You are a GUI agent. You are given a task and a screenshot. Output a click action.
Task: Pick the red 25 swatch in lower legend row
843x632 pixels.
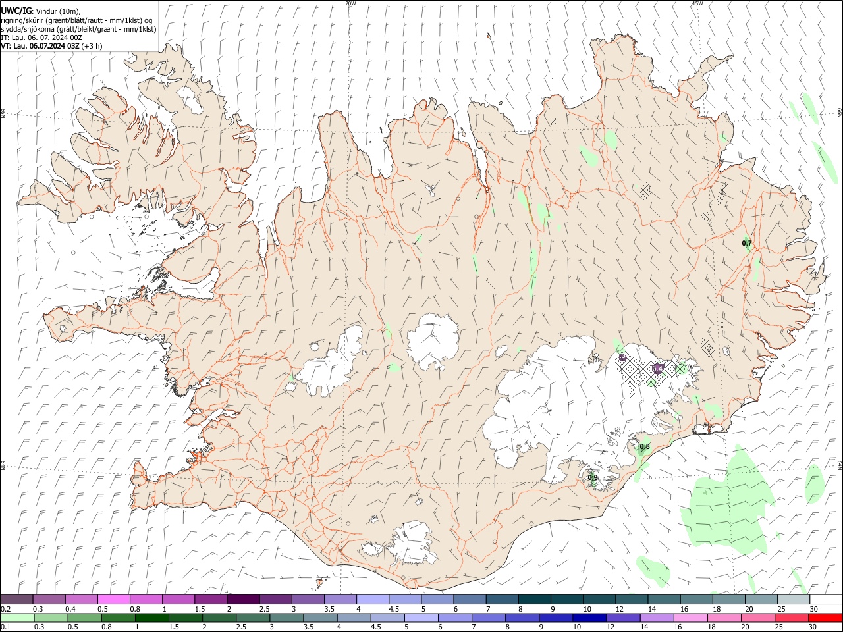[793, 618]
